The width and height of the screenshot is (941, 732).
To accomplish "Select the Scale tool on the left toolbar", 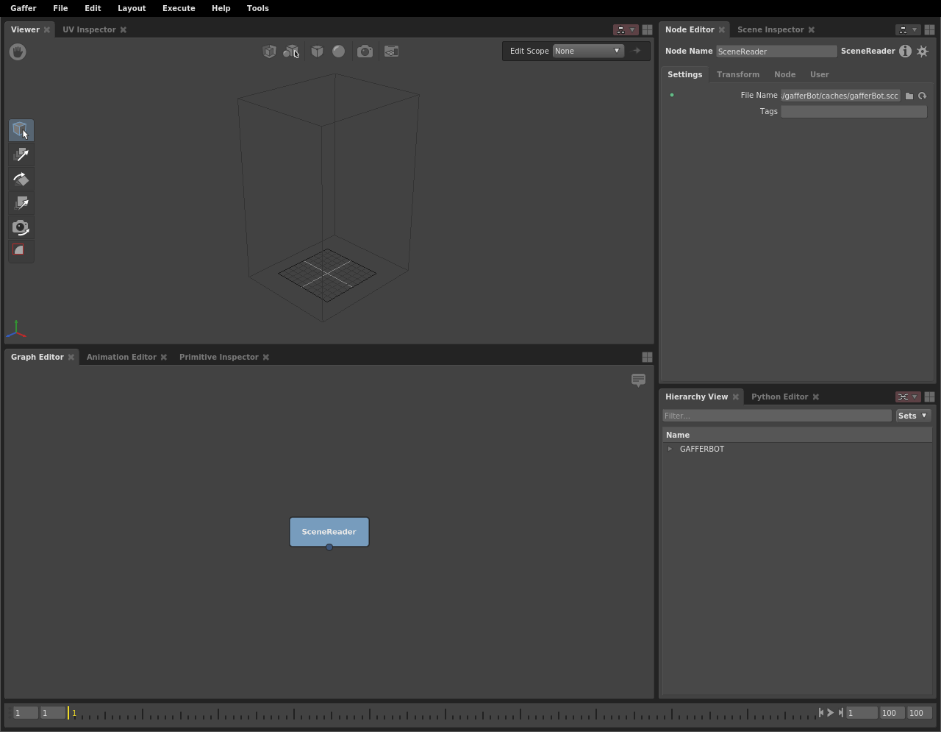I will [21, 203].
